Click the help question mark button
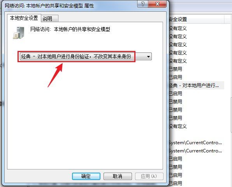232x187 pixels. [x=142, y=4]
